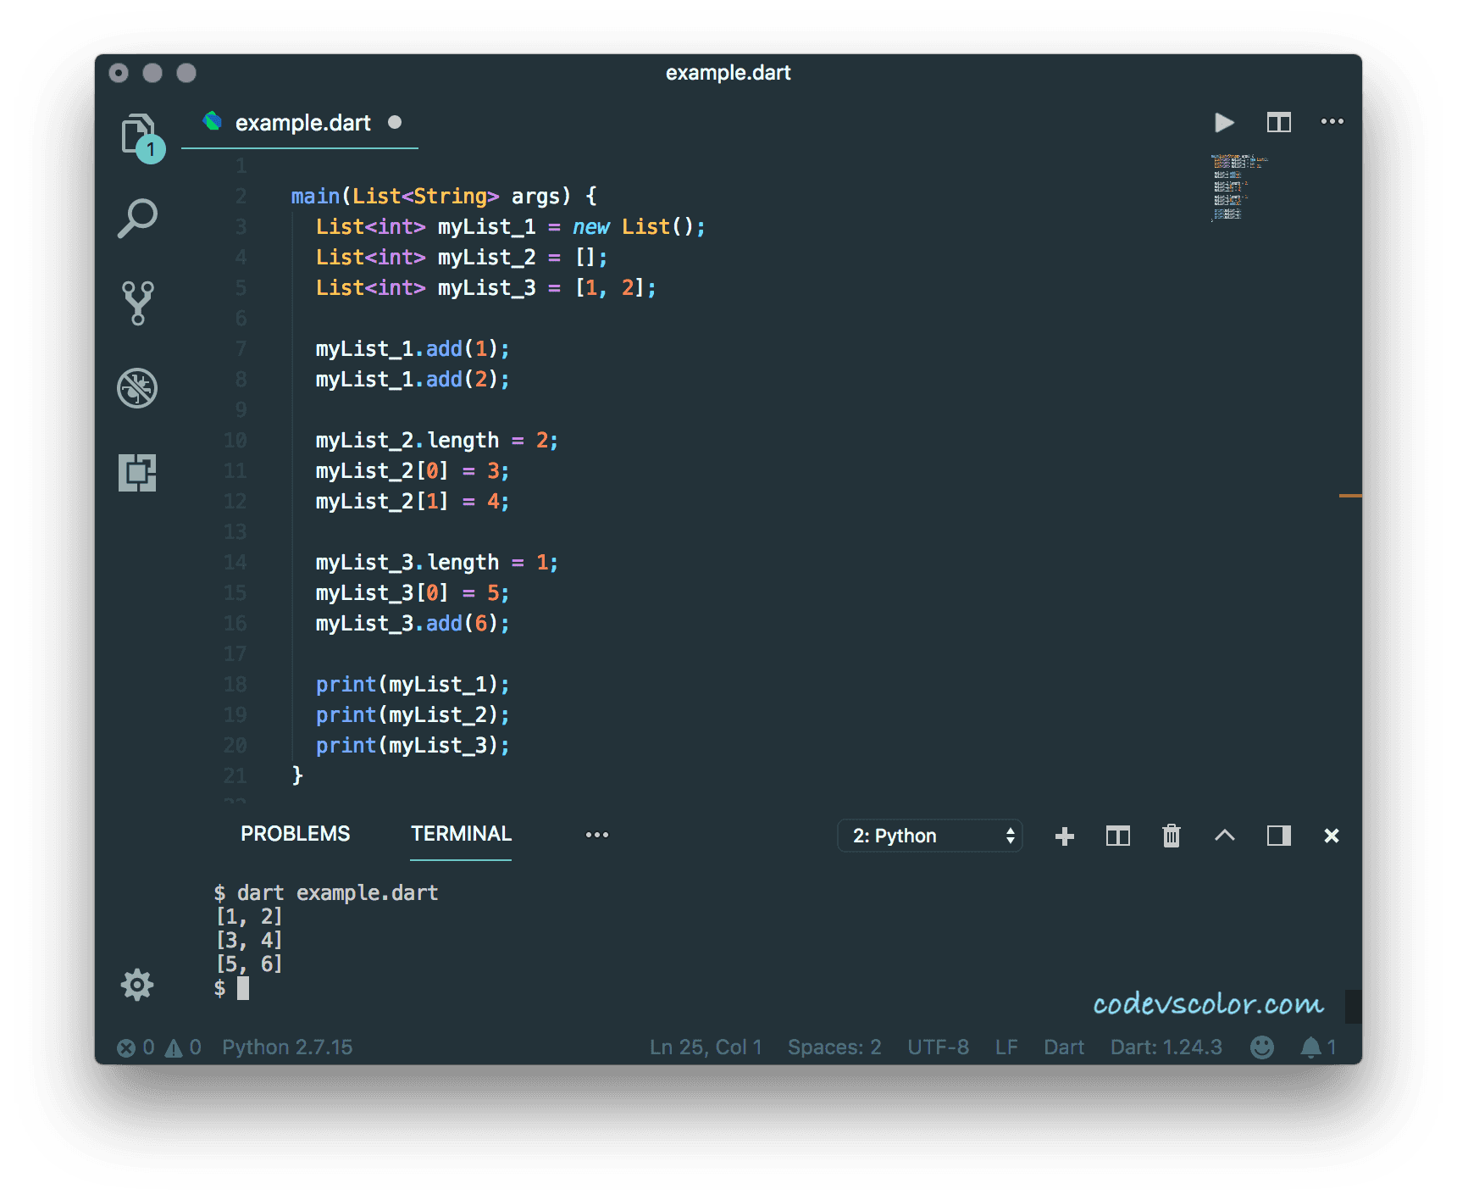Change end of line sequence LF
The image size is (1457, 1200).
tap(1006, 1047)
